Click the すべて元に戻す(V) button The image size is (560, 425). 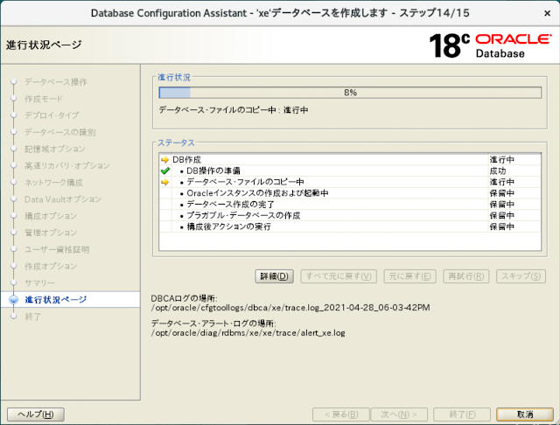[339, 276]
